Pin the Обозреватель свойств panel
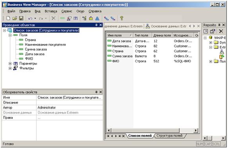The width and height of the screenshot is (228, 149). (x=96, y=92)
